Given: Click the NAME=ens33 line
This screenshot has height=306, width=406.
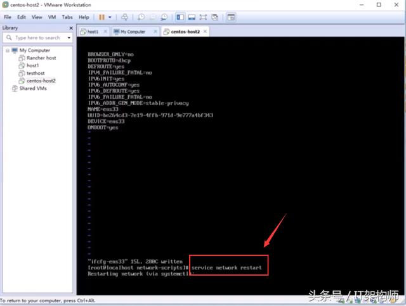Looking at the screenshot, I should 103,109.
